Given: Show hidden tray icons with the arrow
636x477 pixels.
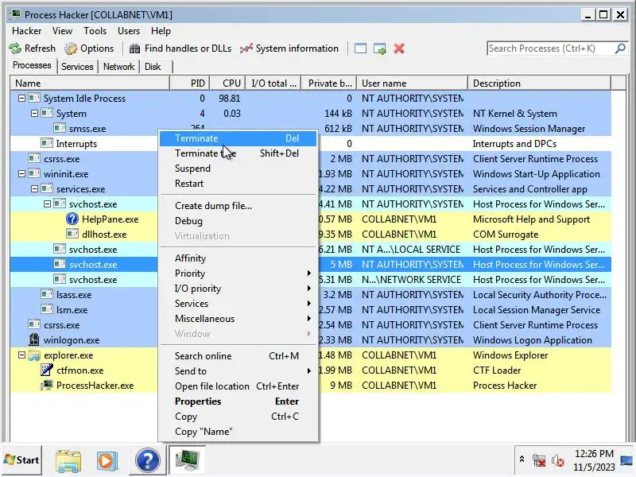Looking at the screenshot, I should 522,460.
